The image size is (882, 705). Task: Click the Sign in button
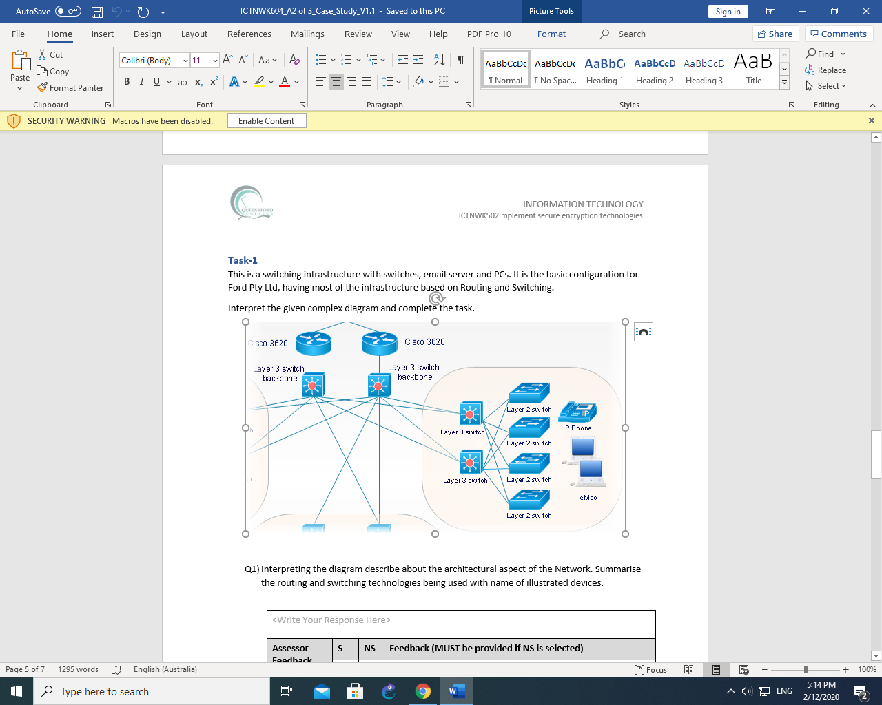click(728, 11)
